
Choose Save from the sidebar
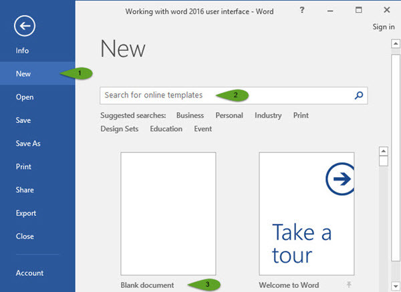point(23,120)
